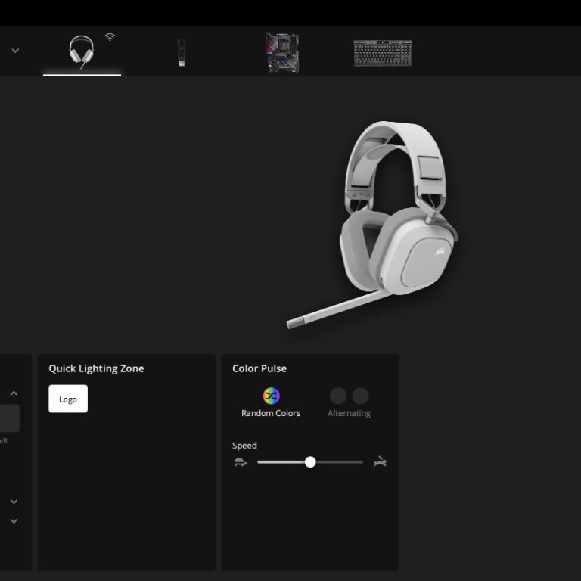The image size is (581, 581).
Task: Toggle the Logo lighting zone
Action: click(68, 399)
